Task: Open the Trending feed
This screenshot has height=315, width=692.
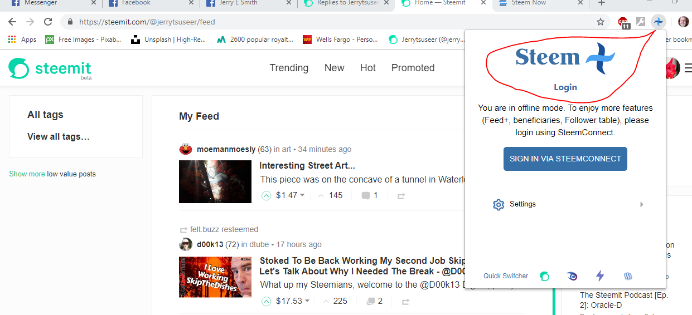Action: [289, 68]
